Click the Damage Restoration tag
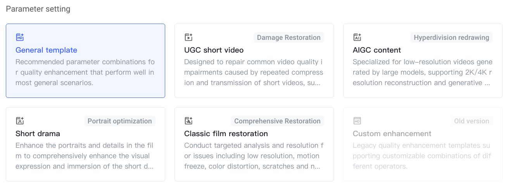 pyautogui.click(x=289, y=38)
